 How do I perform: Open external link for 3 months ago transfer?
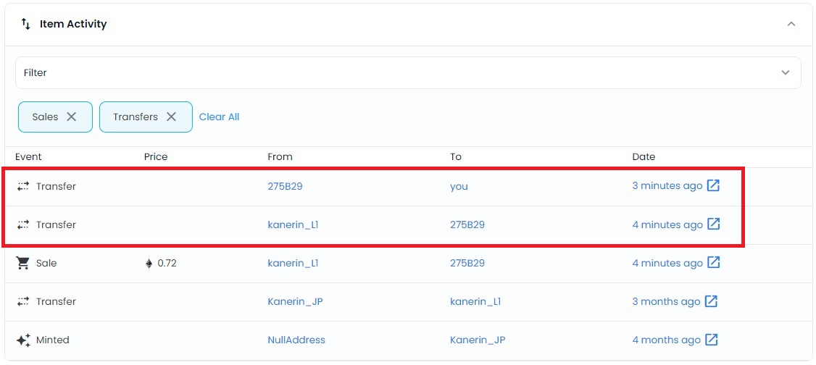(711, 301)
